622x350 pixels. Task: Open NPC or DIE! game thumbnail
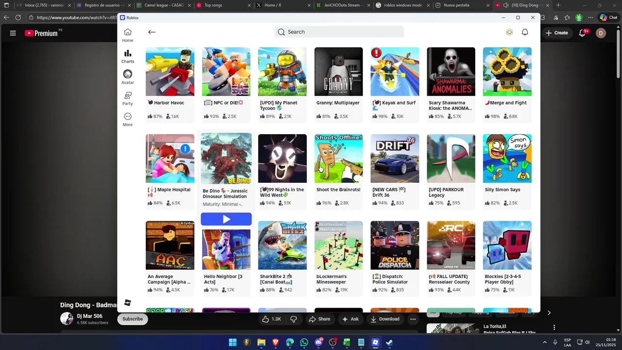pos(226,71)
